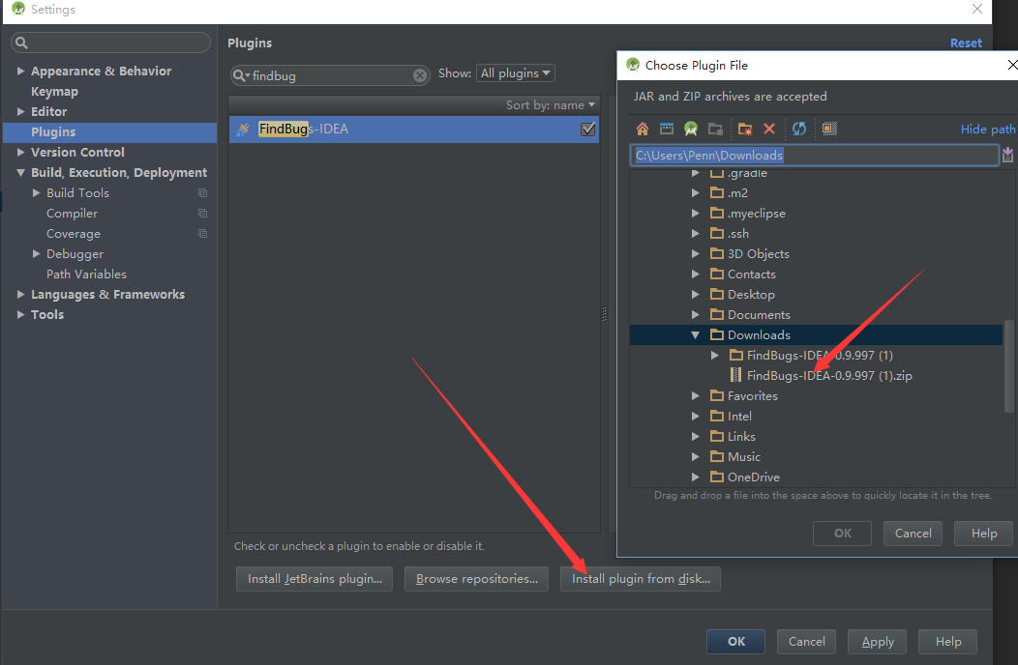This screenshot has height=665, width=1018.
Task: Open Help in Settings dialog
Action: (x=948, y=641)
